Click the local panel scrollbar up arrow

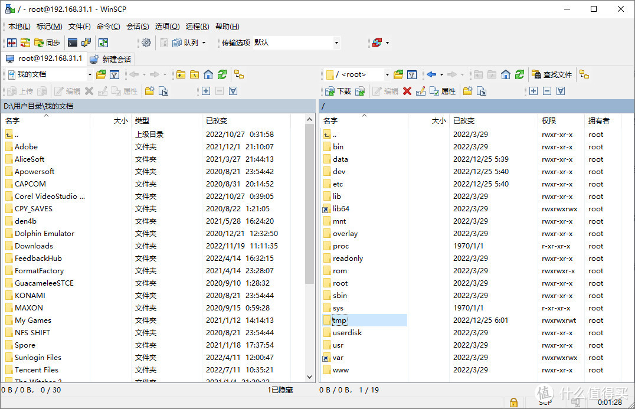coord(309,119)
